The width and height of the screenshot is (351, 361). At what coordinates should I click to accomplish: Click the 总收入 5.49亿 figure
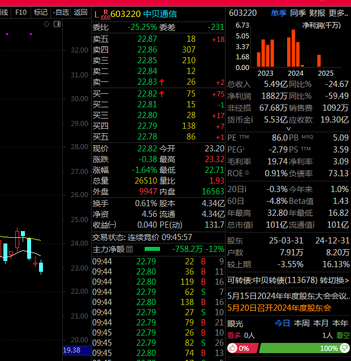[x=276, y=84]
